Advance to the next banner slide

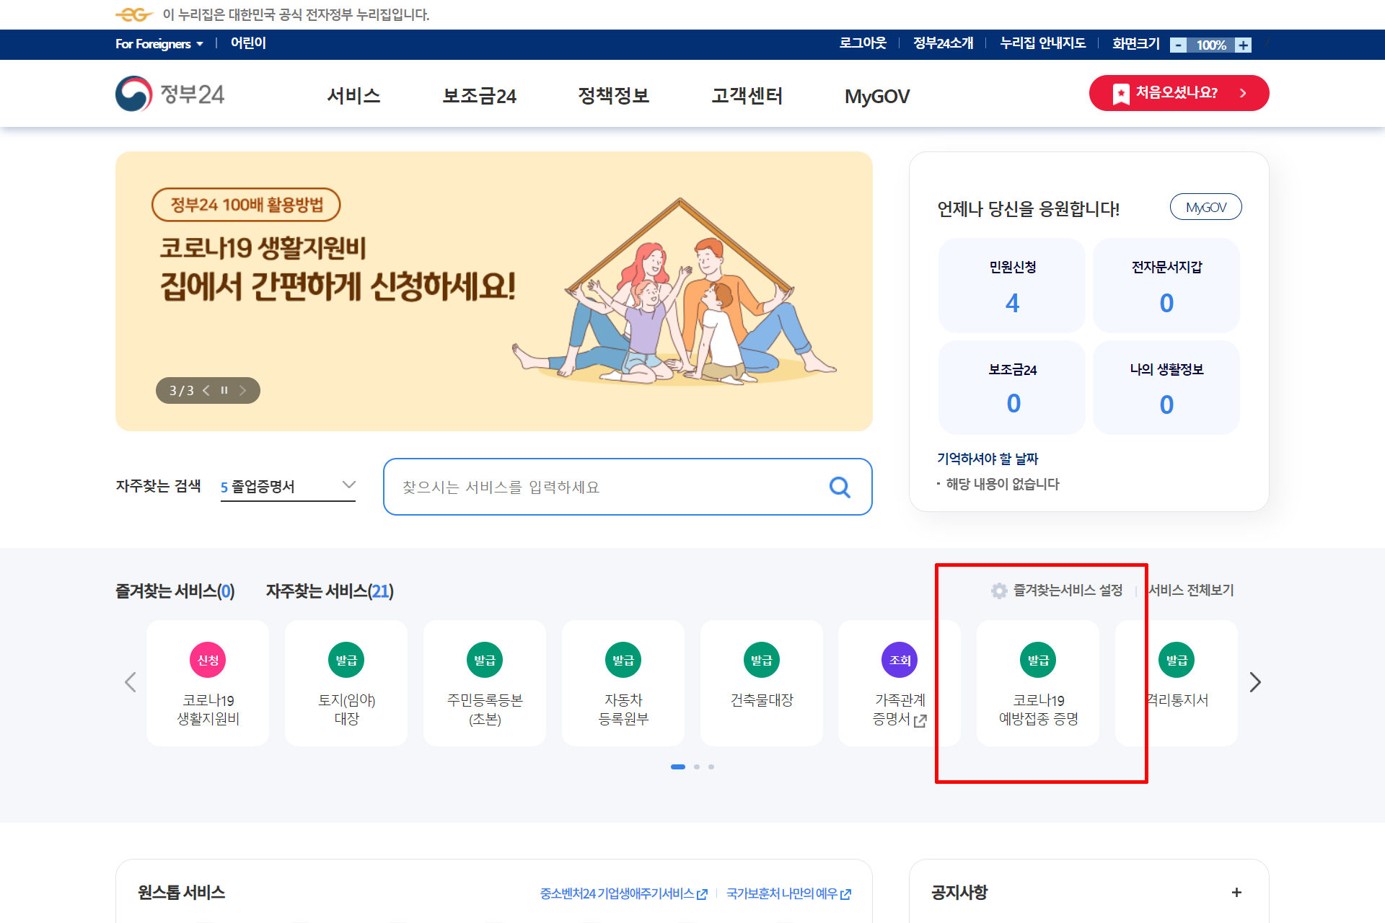(x=243, y=390)
